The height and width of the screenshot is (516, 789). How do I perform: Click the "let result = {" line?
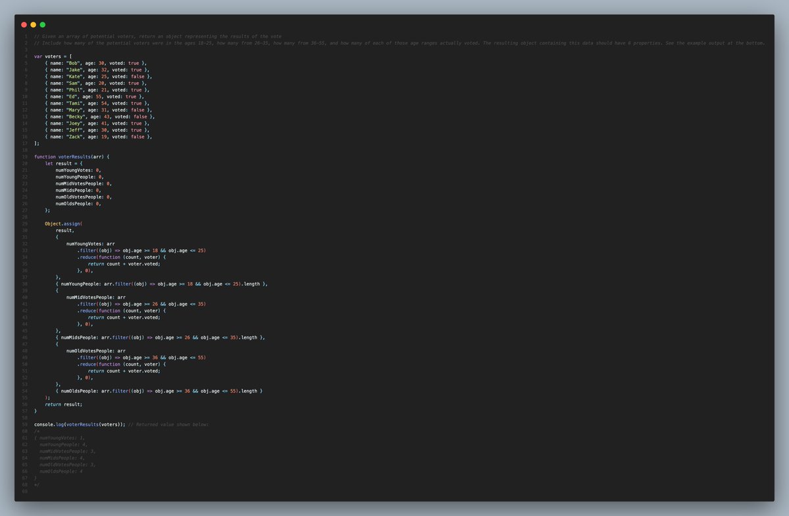tap(63, 163)
